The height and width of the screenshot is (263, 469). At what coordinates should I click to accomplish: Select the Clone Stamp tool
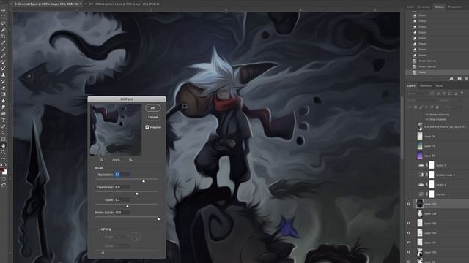(3, 75)
